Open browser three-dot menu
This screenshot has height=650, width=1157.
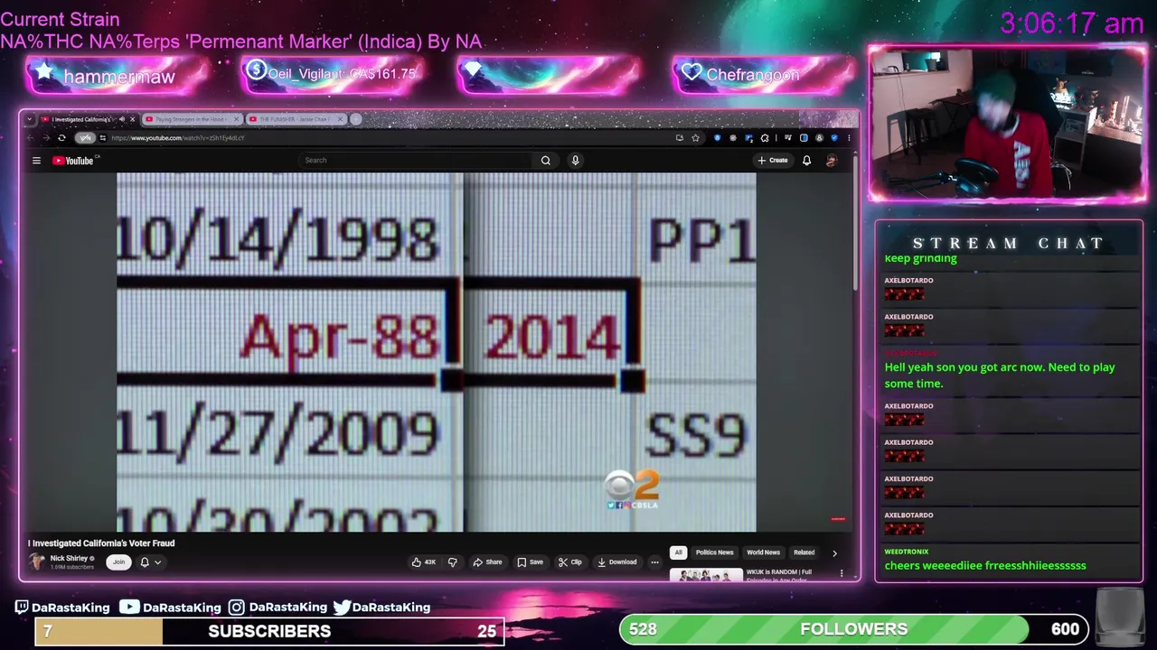tap(849, 138)
